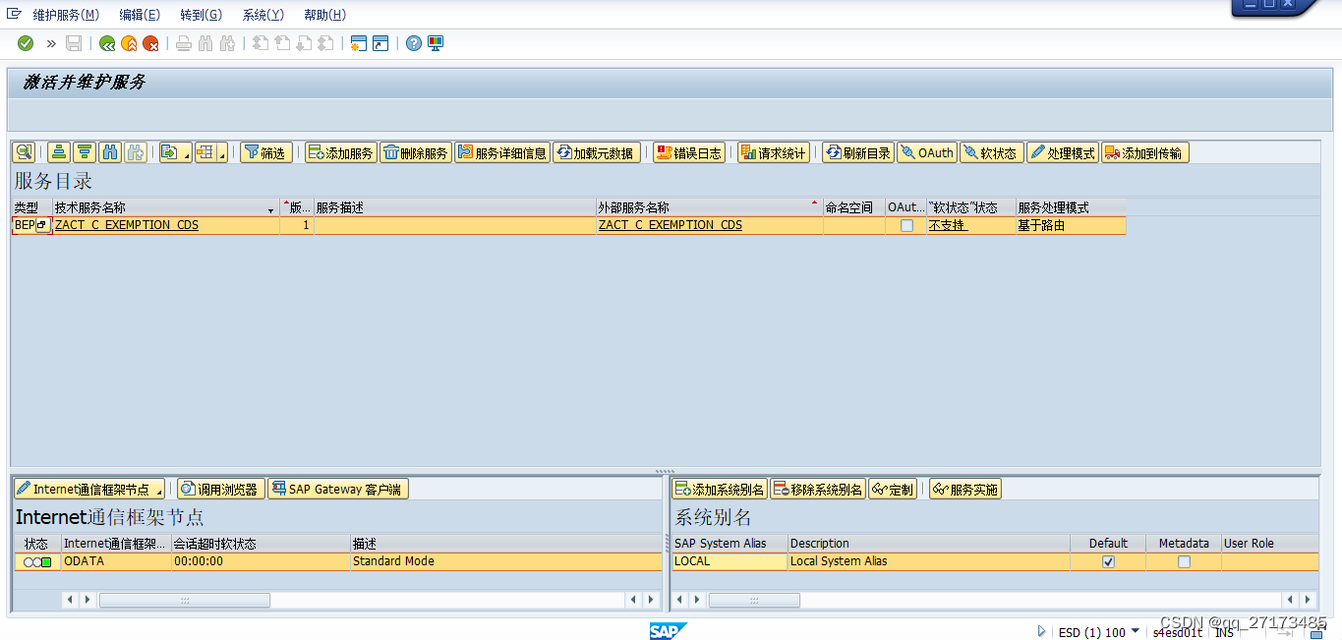Click the LOCAL system alias cell
This screenshot has width=1342, height=640.
[x=729, y=562]
